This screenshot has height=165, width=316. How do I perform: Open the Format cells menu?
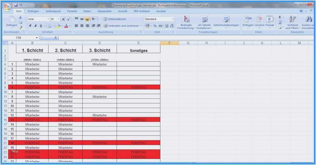point(270,23)
